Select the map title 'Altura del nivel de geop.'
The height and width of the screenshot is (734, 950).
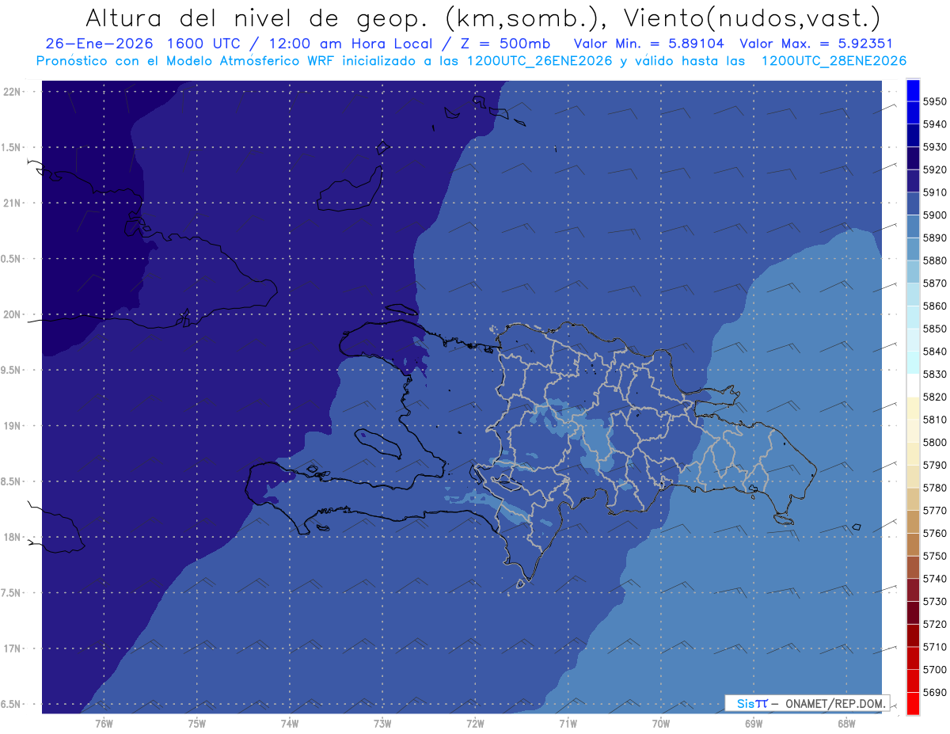[x=257, y=17]
